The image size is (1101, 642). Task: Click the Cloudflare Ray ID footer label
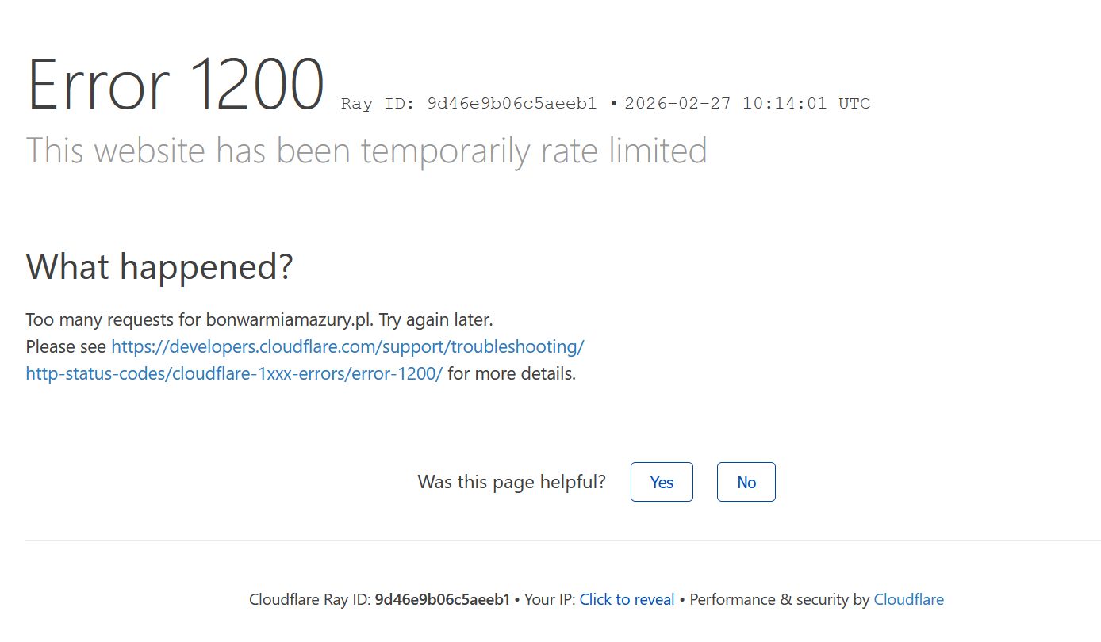coord(309,600)
